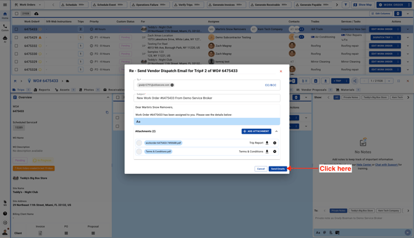
Task: Download the Trip Report attachment
Action: click(267, 143)
